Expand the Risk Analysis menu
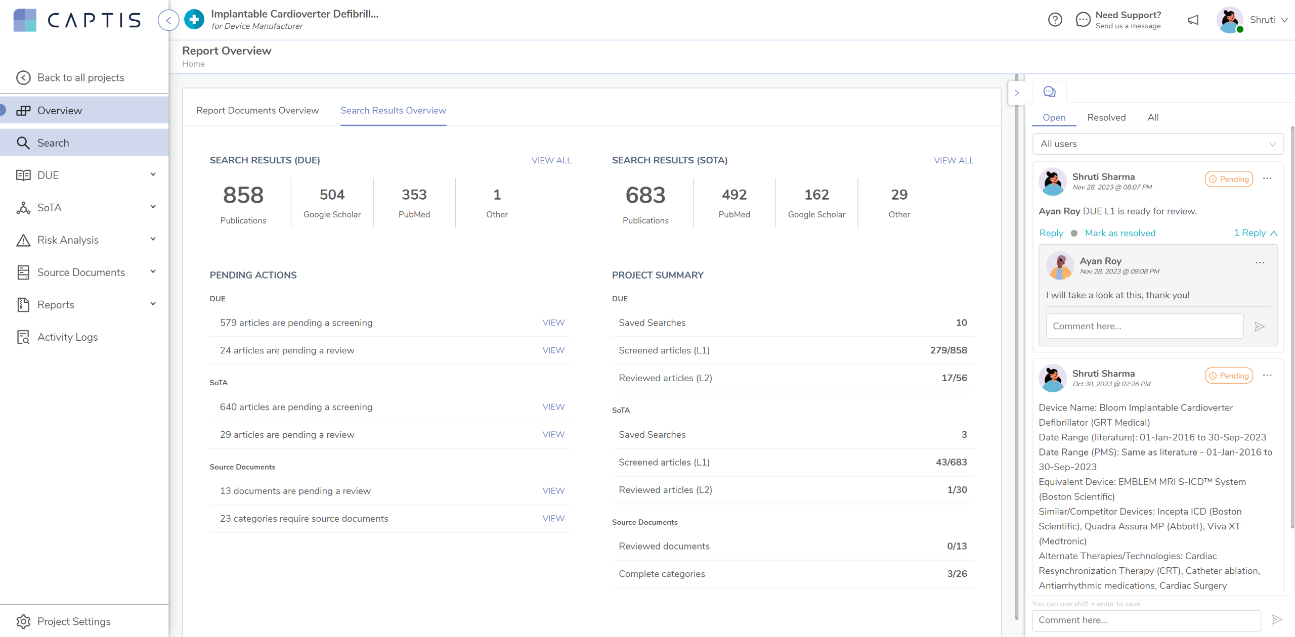The width and height of the screenshot is (1295, 637). [153, 240]
